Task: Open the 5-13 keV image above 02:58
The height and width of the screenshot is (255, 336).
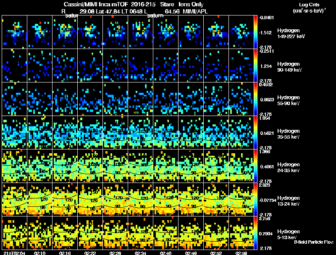Action: pos(241,233)
